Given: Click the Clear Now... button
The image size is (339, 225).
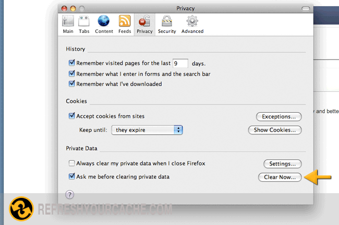Looking at the screenshot, I should [x=280, y=177].
